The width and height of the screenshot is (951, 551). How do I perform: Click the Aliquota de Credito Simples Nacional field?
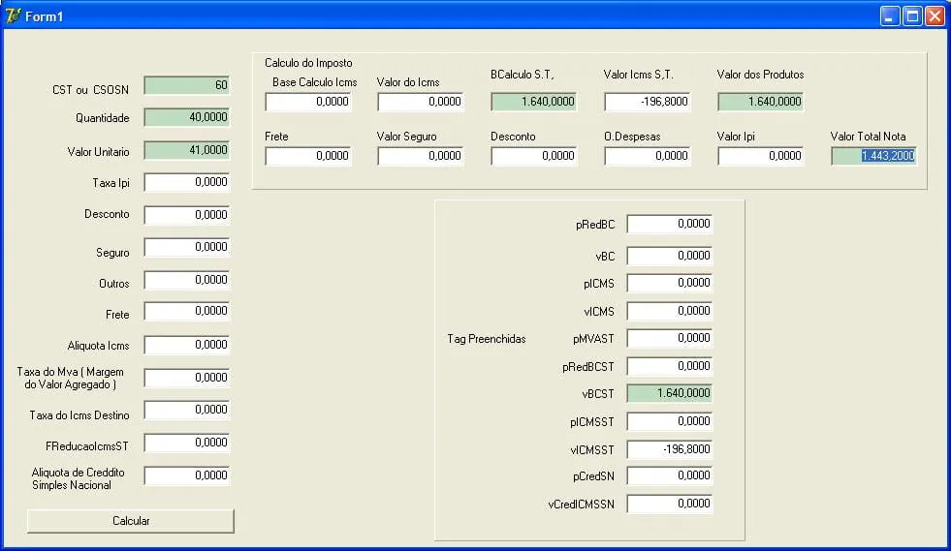click(x=186, y=475)
